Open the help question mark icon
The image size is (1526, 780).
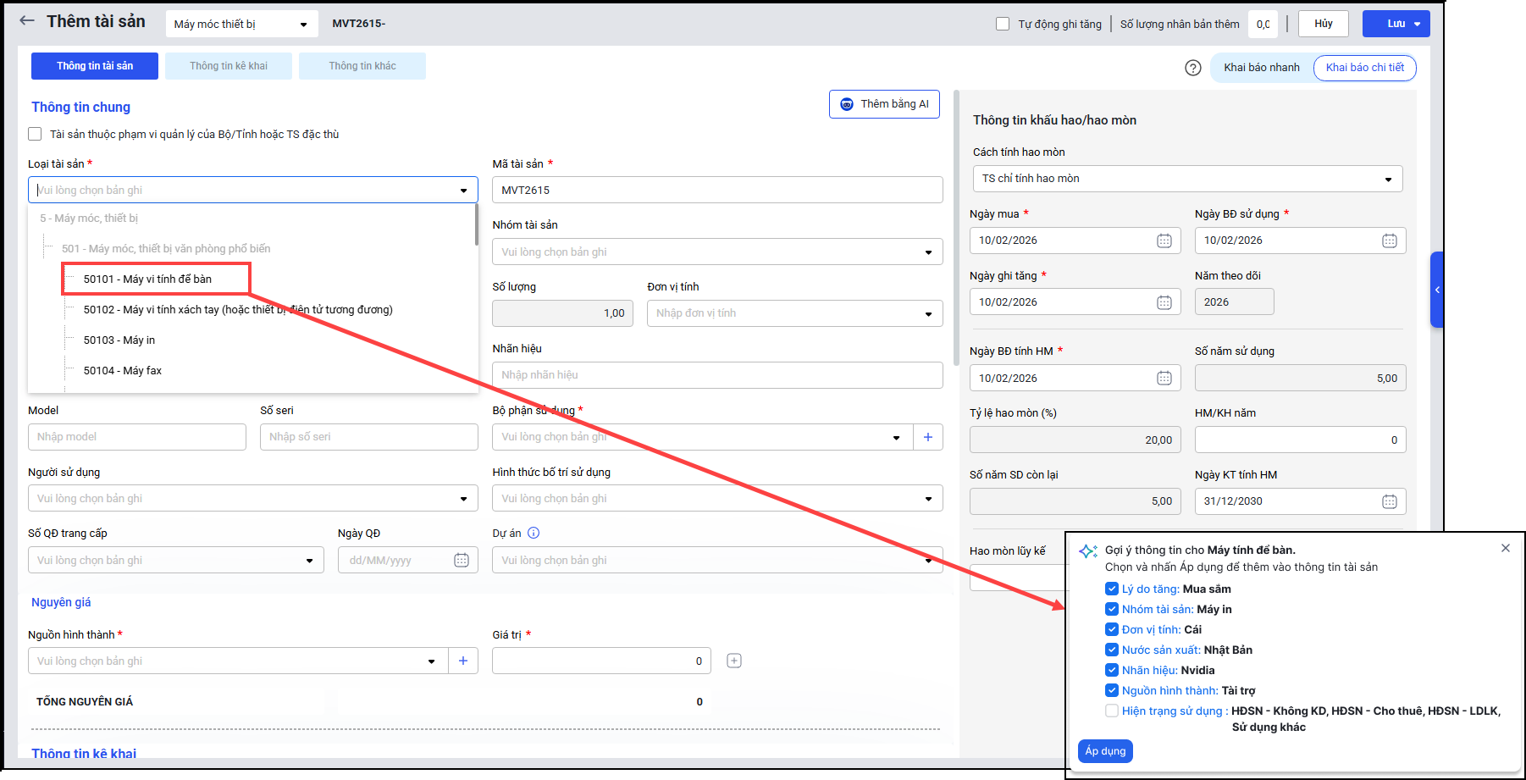[x=1192, y=68]
